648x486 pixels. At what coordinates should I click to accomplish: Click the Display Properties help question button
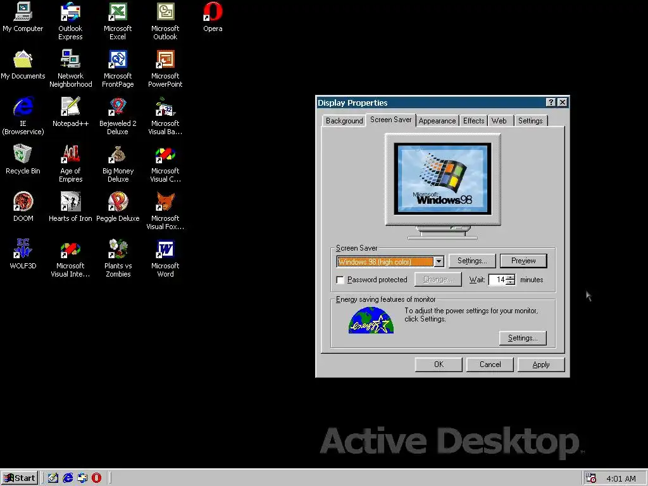[x=551, y=103]
